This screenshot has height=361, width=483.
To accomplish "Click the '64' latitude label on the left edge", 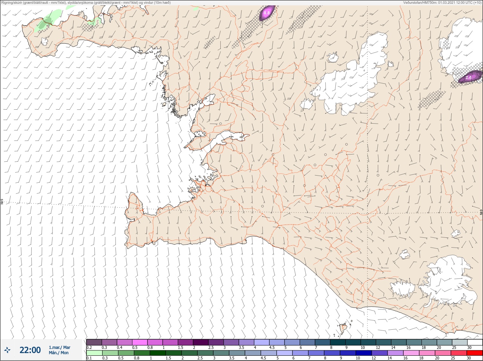I will pos(2,202).
